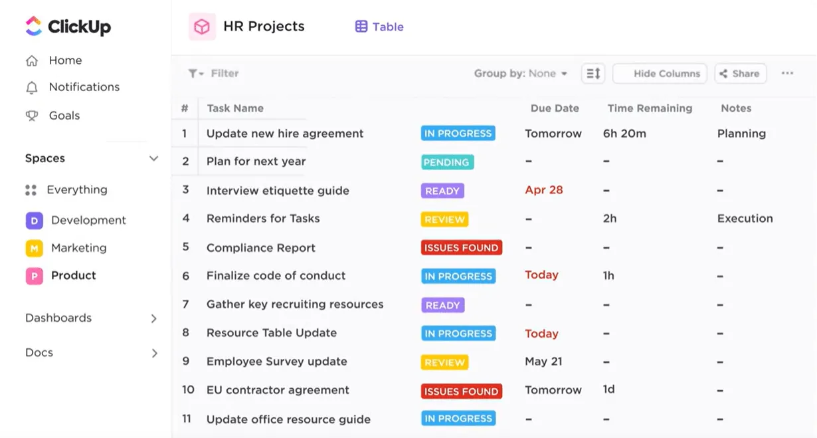Open task Update new hire agreement

tap(285, 134)
